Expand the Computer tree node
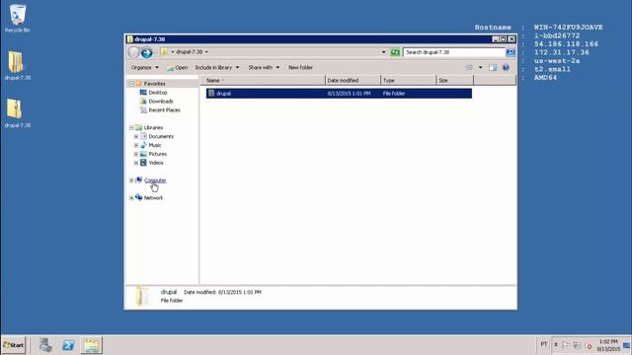The image size is (632, 355). point(131,180)
